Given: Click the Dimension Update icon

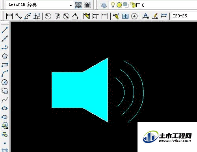Looking at the screenshot, I should (164, 16).
